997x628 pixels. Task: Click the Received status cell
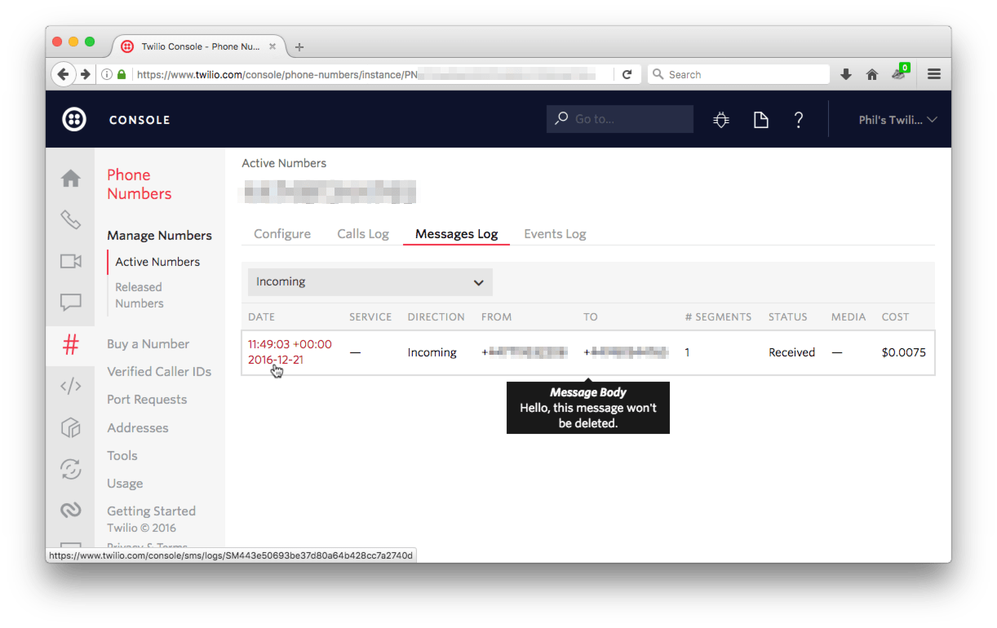coord(791,352)
